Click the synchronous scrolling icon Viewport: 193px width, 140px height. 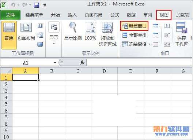[x=167, y=35]
